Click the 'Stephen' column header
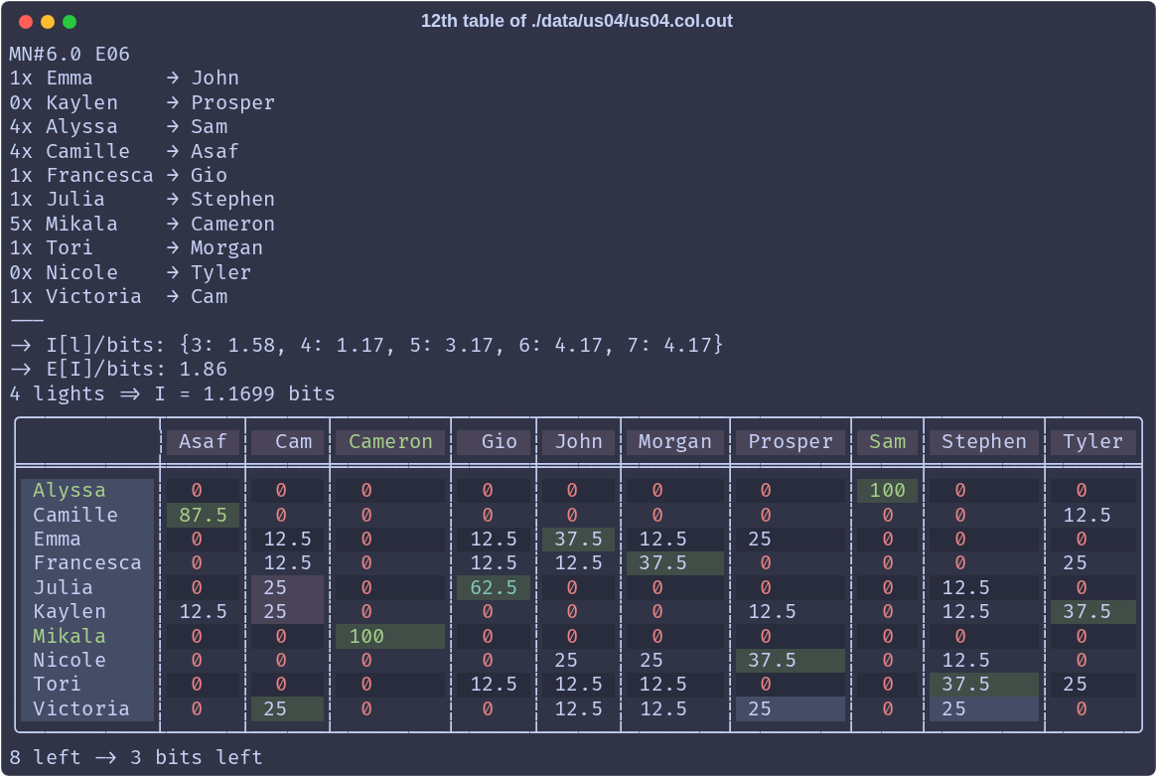The image size is (1157, 777). [x=983, y=441]
